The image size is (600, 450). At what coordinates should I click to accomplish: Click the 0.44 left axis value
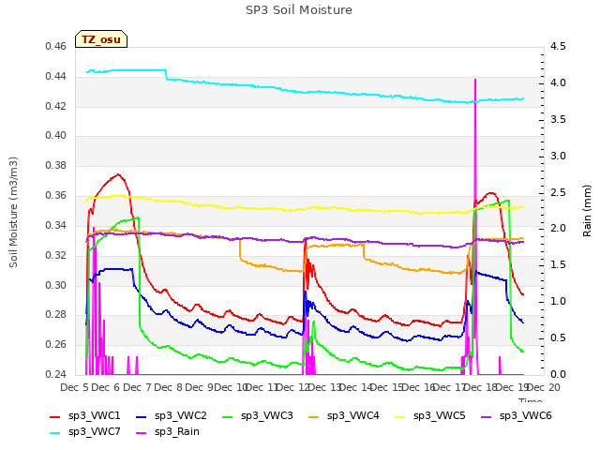pos(56,76)
